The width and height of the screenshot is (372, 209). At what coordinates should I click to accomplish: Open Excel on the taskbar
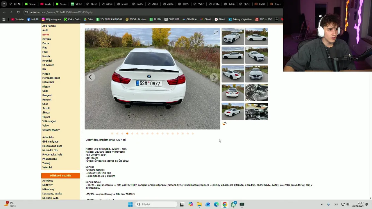coord(242,204)
